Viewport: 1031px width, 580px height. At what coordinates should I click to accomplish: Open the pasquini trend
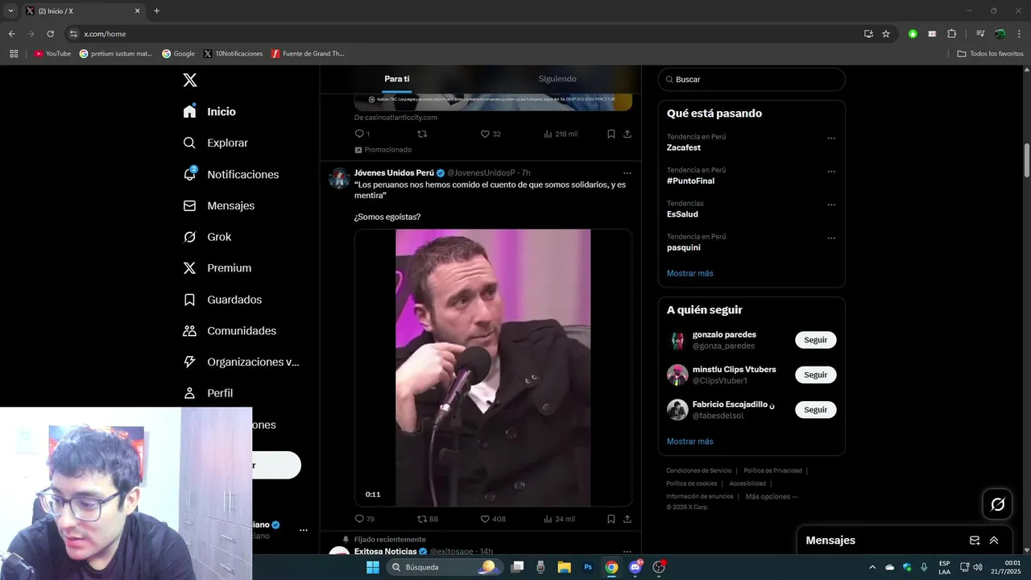683,248
